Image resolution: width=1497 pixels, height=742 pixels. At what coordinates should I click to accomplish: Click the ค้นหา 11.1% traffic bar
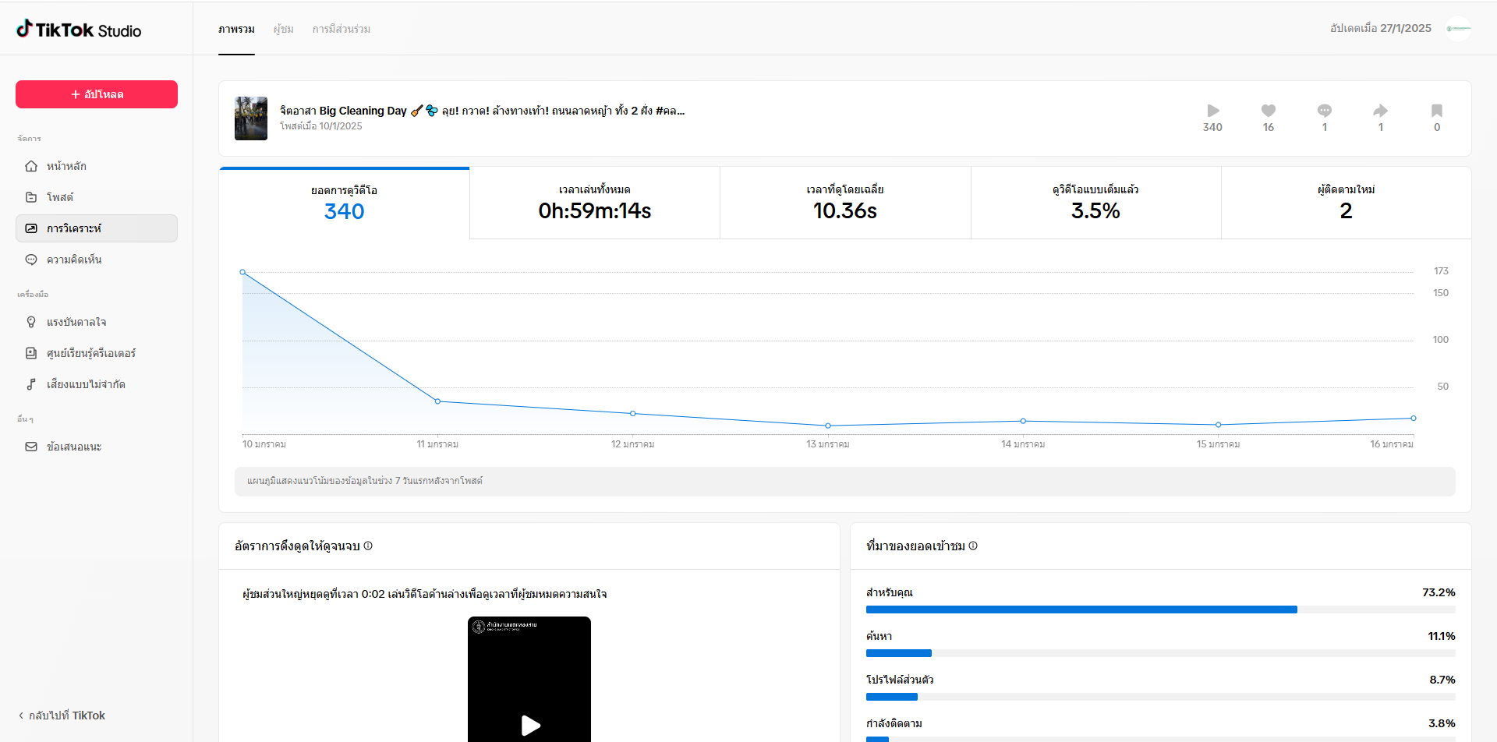point(1161,653)
